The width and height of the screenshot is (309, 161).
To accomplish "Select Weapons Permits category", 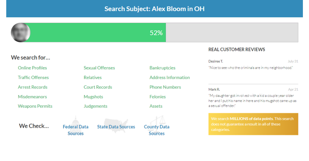I will (x=35, y=106).
